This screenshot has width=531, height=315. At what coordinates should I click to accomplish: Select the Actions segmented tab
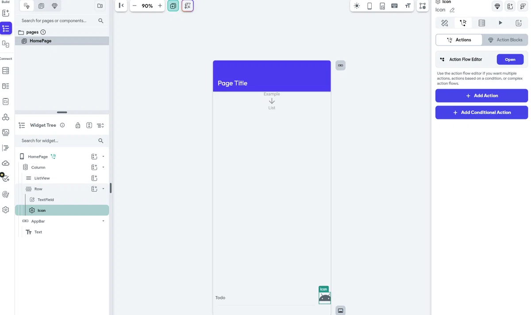pyautogui.click(x=459, y=40)
